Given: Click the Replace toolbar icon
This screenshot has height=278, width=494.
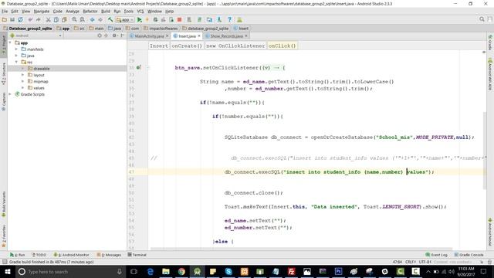Looking at the screenshot, I should (82, 19).
